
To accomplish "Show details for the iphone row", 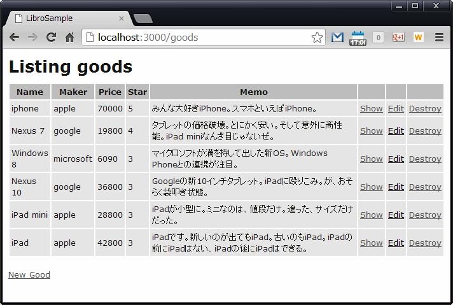I will click(x=371, y=109).
